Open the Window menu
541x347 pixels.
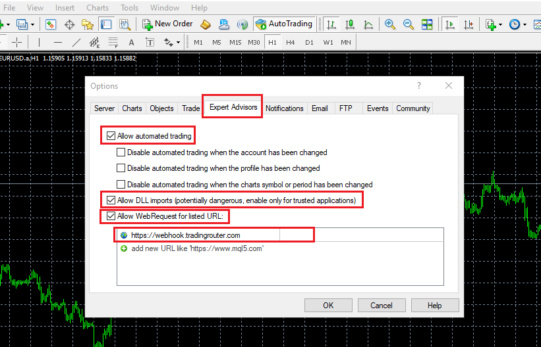coord(165,8)
